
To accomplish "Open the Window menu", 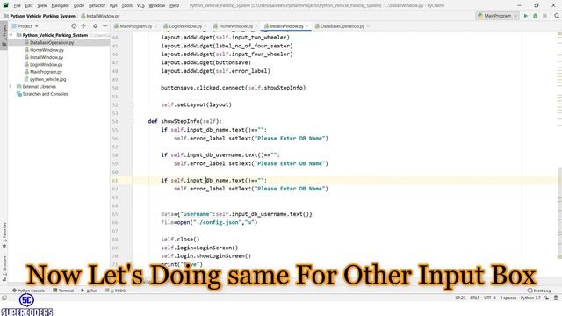I will (156, 5).
